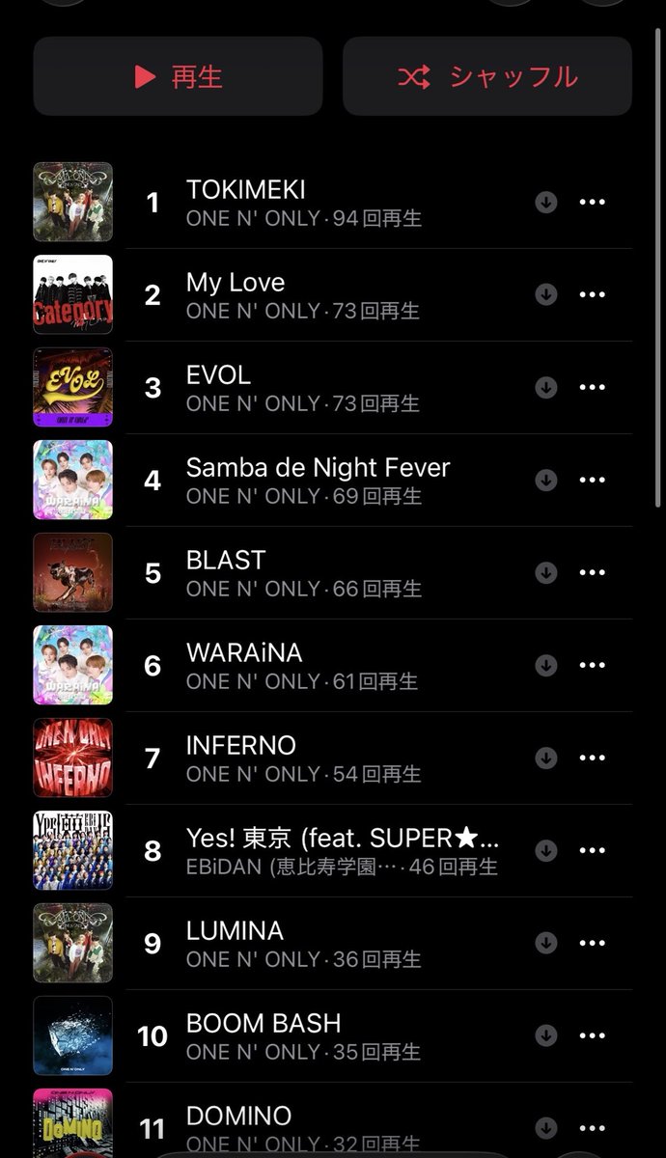Tap the シャッフル shuffle button
Viewport: 666px width, 1158px height.
pos(487,76)
